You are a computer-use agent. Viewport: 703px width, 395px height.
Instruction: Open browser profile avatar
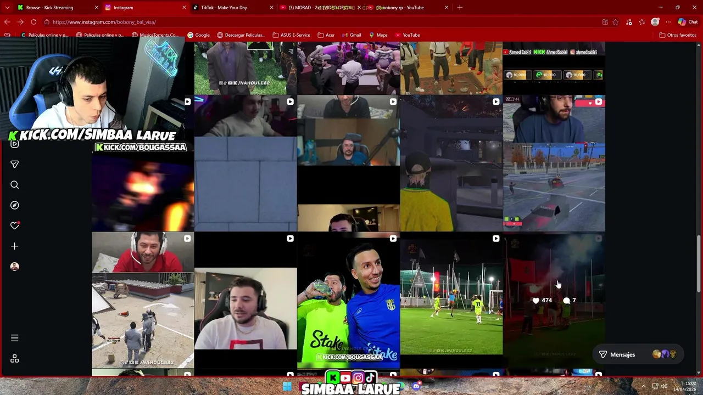(x=655, y=22)
